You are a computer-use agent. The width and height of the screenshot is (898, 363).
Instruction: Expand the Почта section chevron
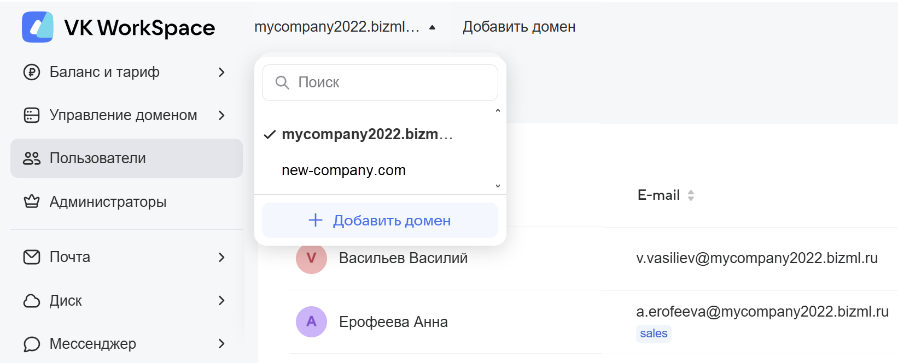point(221,257)
